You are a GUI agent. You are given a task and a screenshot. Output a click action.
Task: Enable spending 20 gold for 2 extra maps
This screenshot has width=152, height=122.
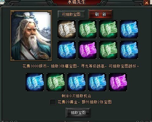53,102
